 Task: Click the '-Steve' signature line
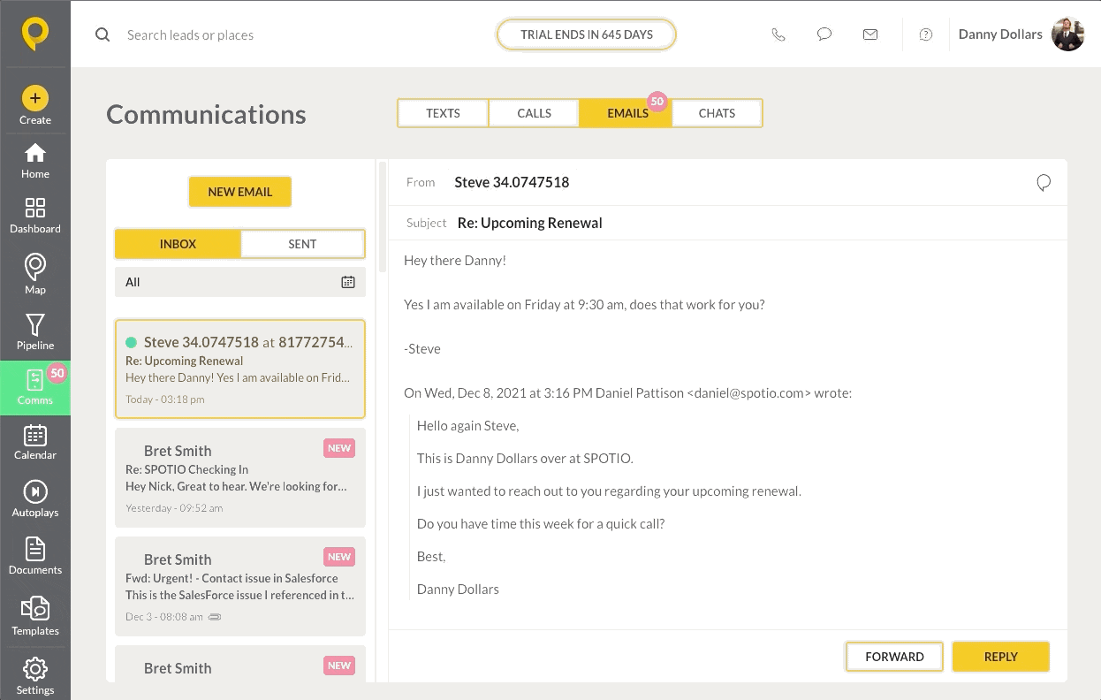[x=422, y=349]
